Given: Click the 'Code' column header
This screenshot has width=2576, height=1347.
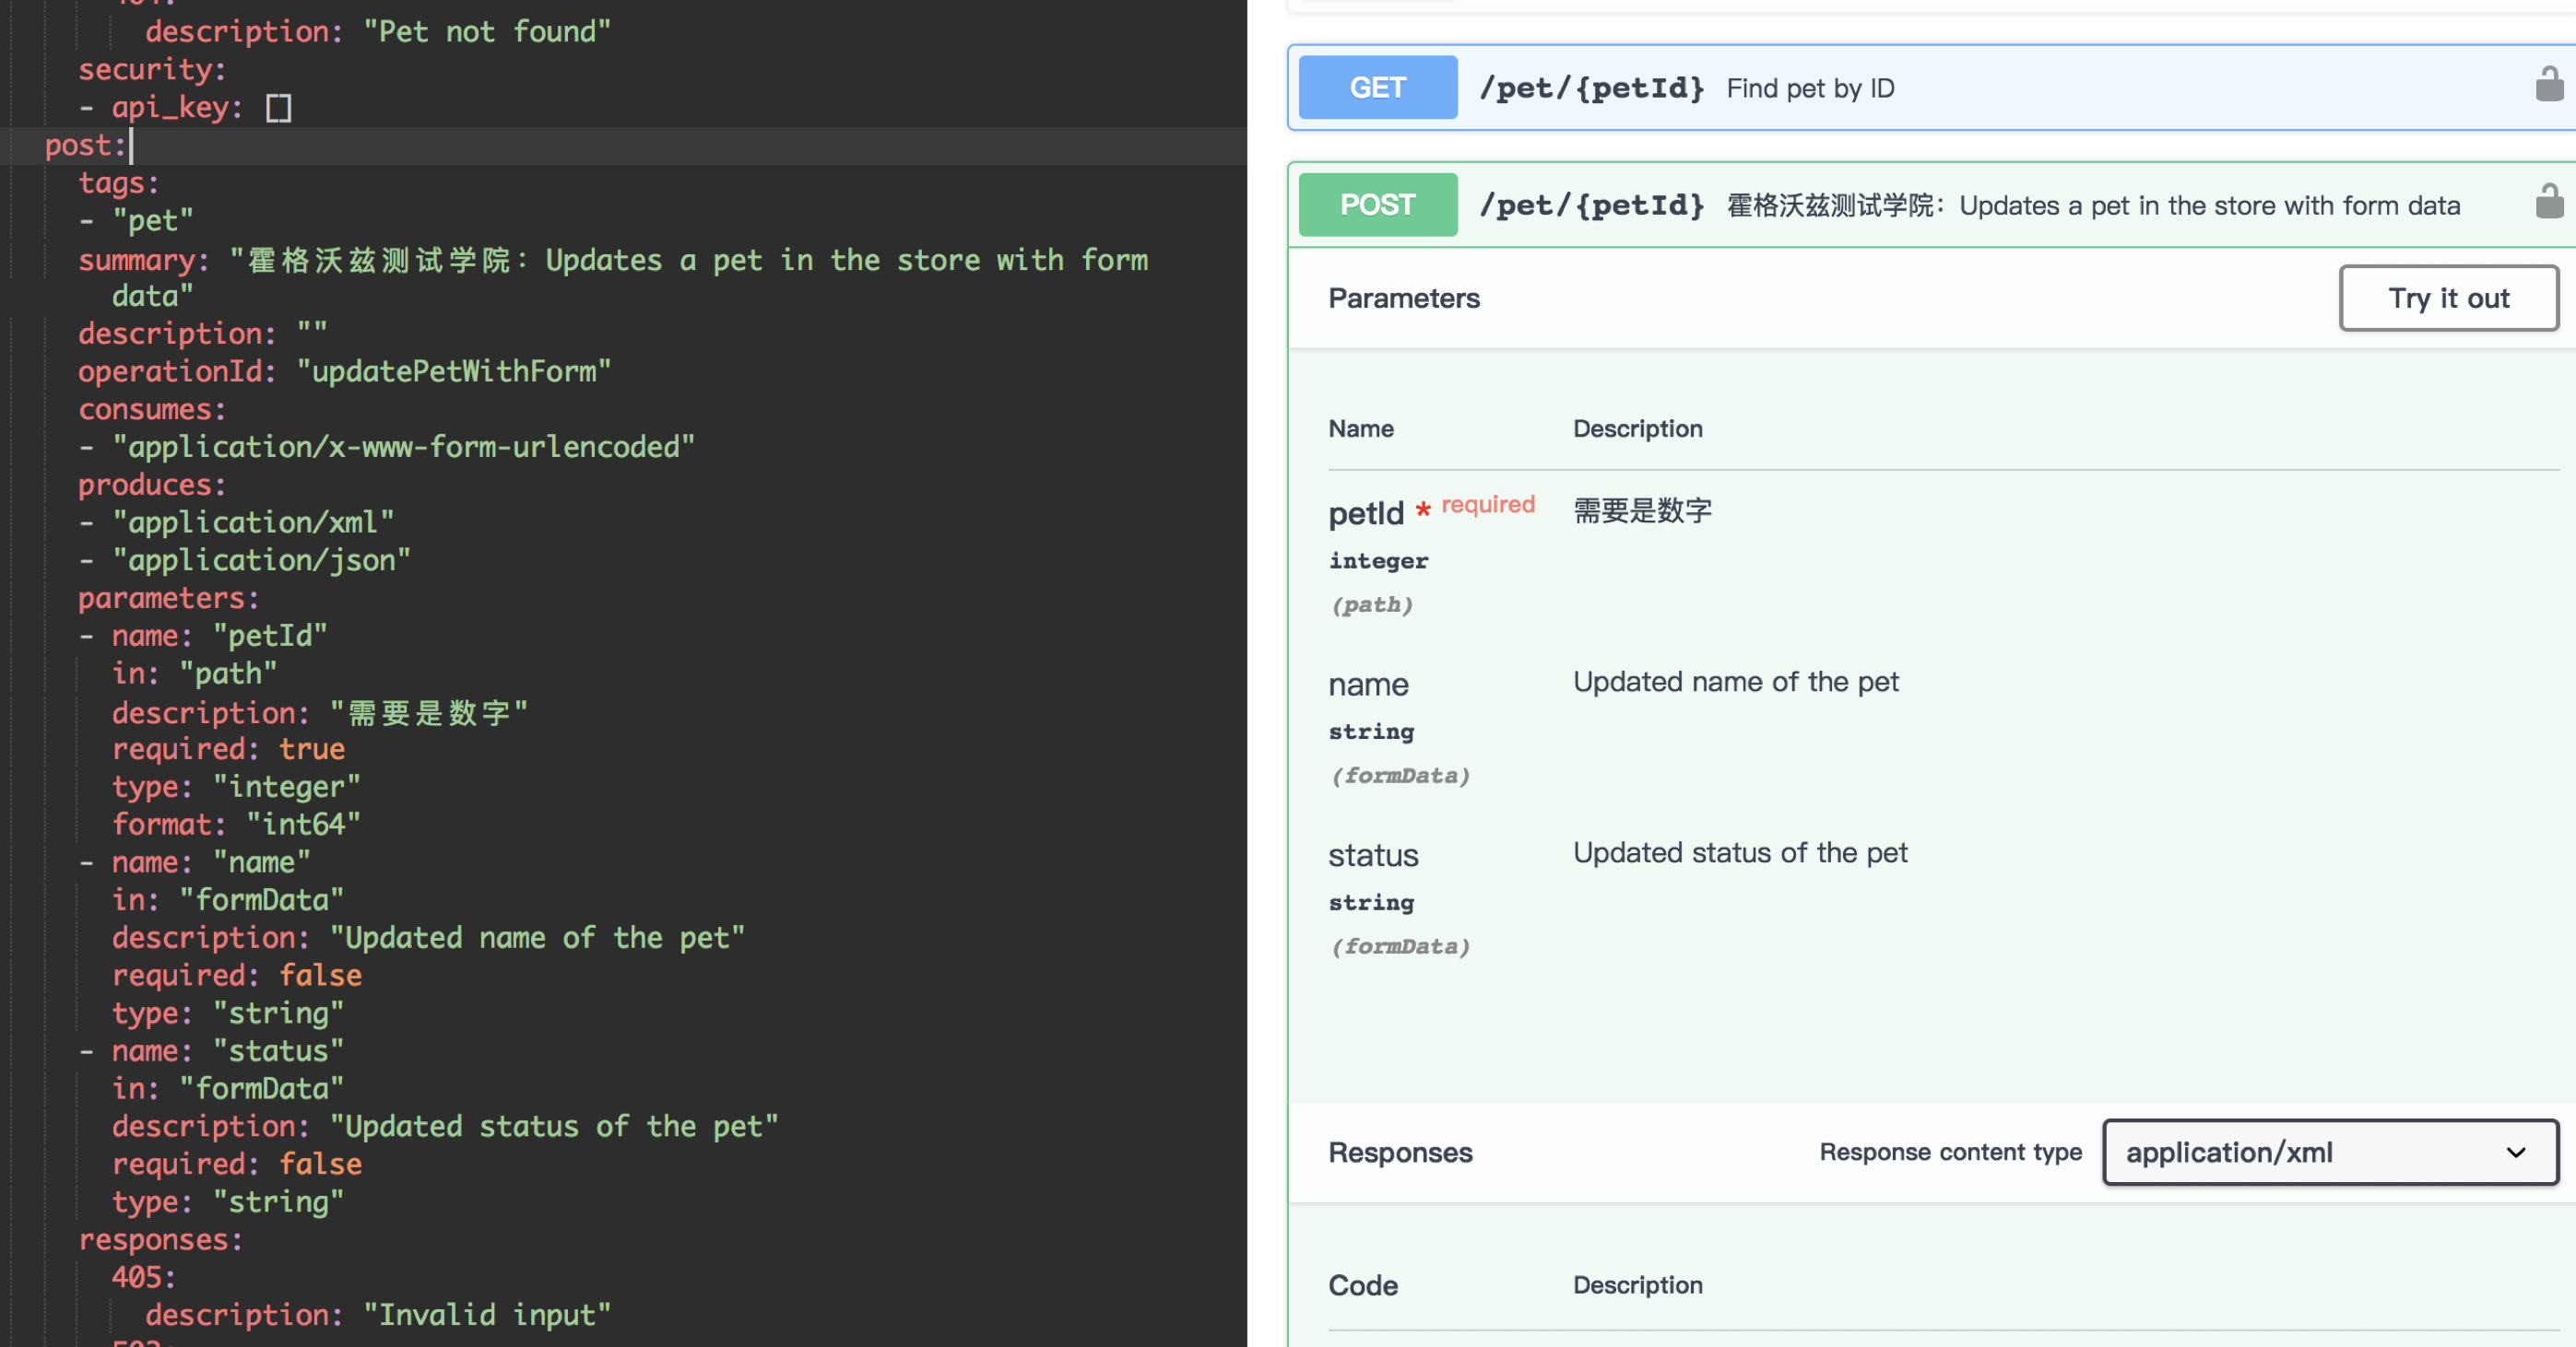Looking at the screenshot, I should (x=1363, y=1285).
